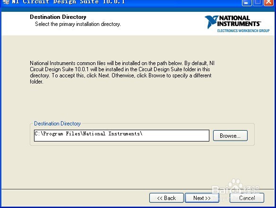Screen dimensions: 276x208
Task: Minimize the installer window
Action: tap(247, 2)
